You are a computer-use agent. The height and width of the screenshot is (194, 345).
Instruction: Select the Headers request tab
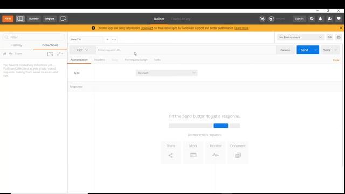pyautogui.click(x=99, y=60)
